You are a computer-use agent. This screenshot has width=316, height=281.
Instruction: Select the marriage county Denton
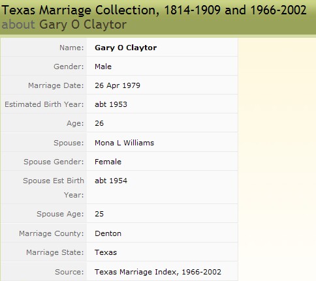tap(108, 233)
